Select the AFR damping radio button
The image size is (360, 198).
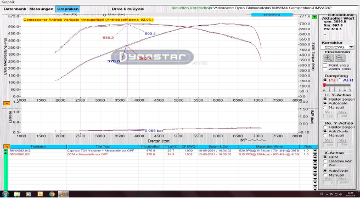coord(340,80)
